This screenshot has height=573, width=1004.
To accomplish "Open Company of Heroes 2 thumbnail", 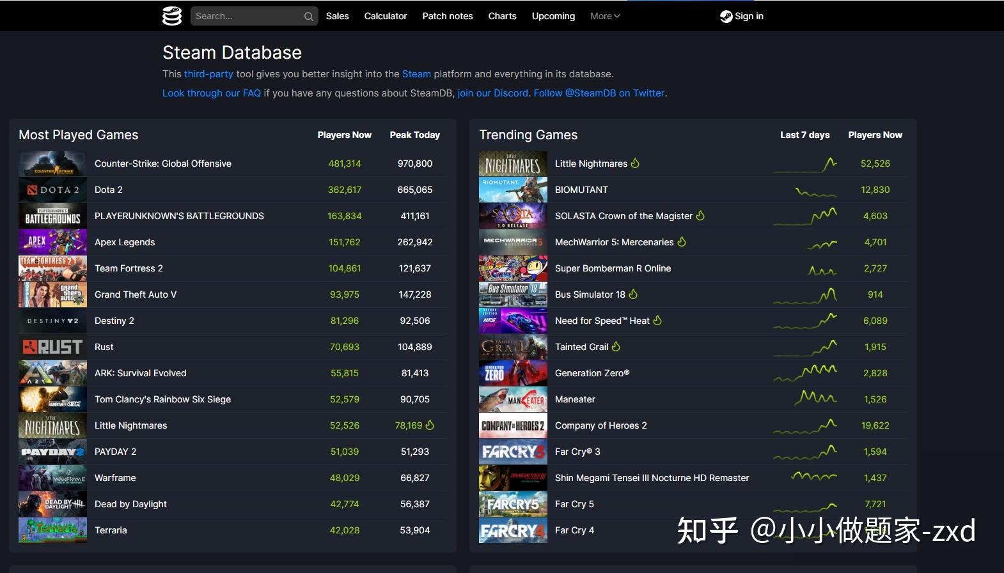I will coord(513,425).
